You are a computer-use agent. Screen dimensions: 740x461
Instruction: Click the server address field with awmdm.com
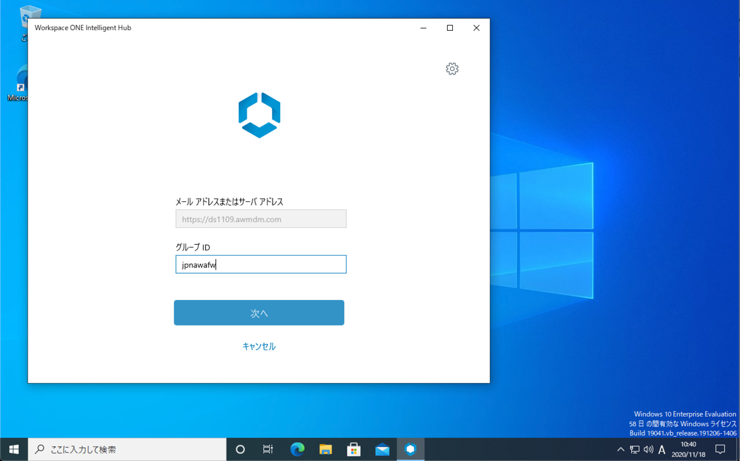[261, 219]
